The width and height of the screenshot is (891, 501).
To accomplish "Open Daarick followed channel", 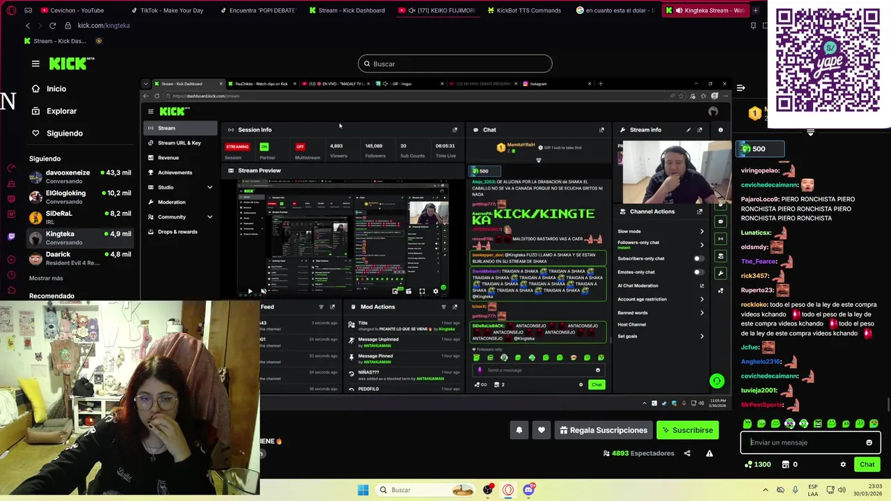I will pos(80,258).
